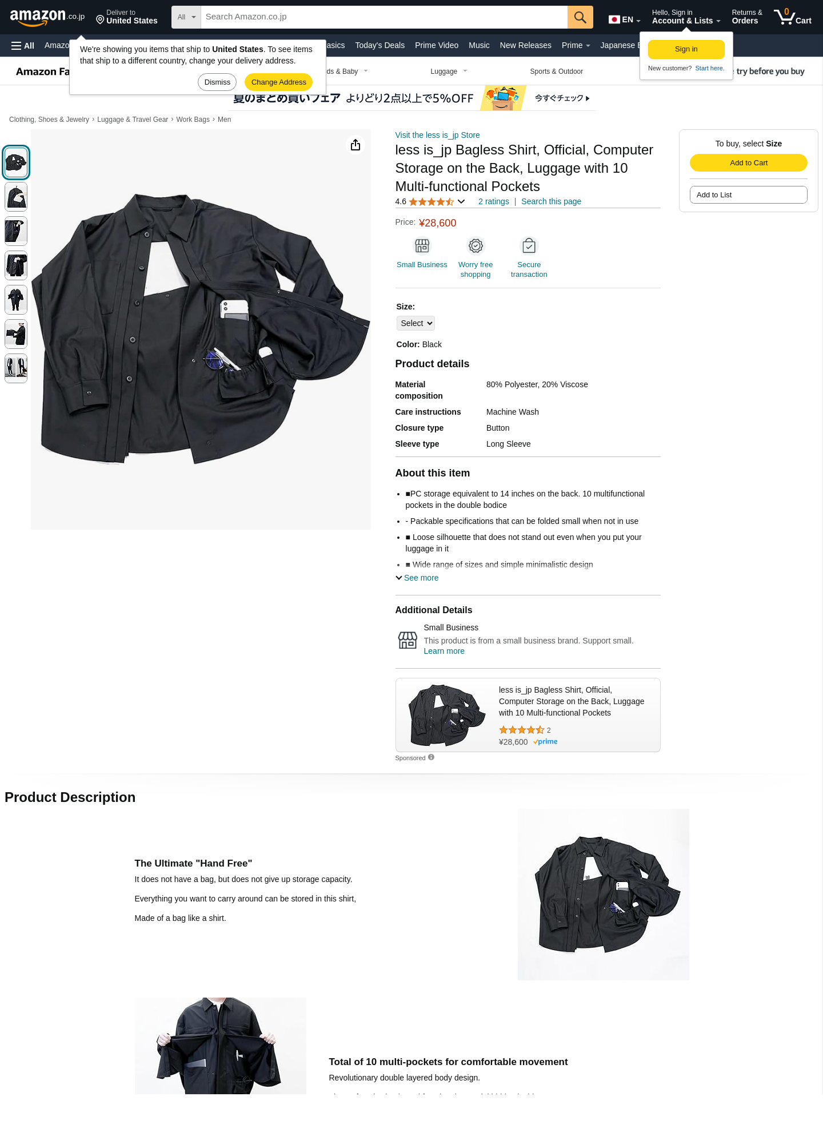Viewport: 823px width, 1144px height.
Task: Click the Amazon.co.jp logo
Action: (x=47, y=17)
